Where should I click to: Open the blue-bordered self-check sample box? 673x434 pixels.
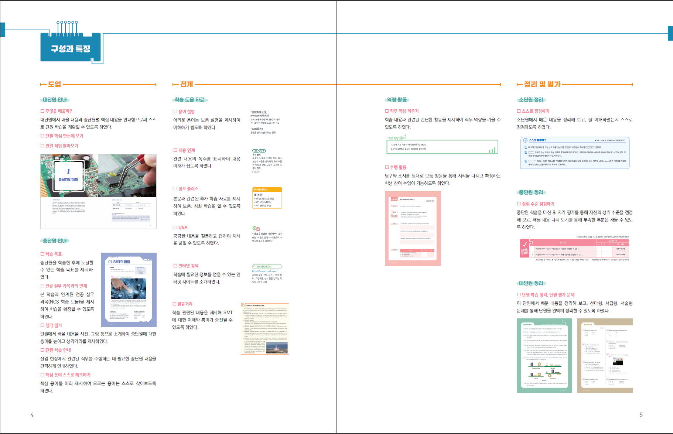[575, 153]
